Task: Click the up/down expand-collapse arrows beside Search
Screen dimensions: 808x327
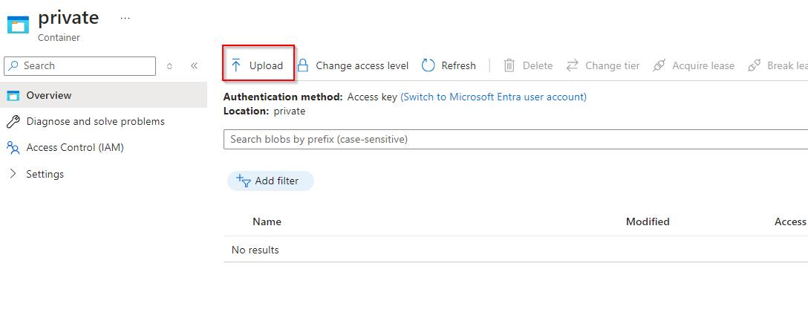Action: coord(170,65)
